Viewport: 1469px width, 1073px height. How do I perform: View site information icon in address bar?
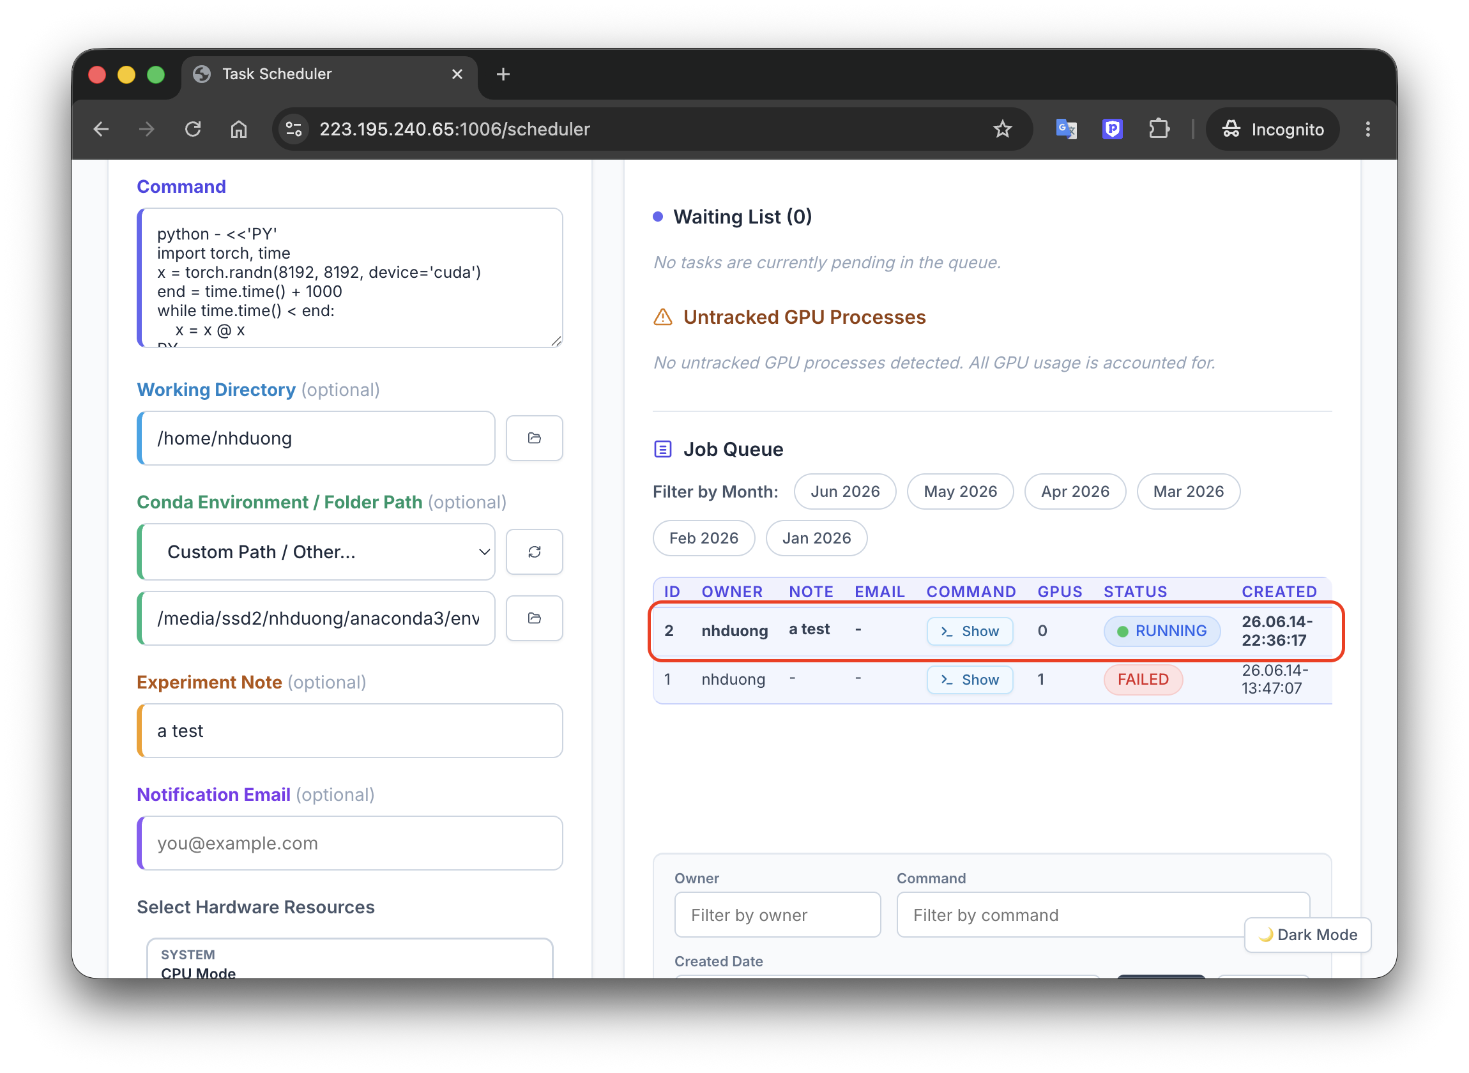[x=294, y=129]
